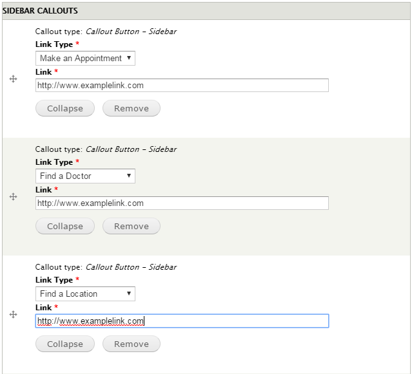The height and width of the screenshot is (374, 412).
Task: Expand the Find a Doctor link type dropdown
Action: point(85,176)
